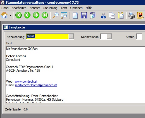Save with the floppy disk icon
Screen dimensions: 145x118
tap(84, 15)
